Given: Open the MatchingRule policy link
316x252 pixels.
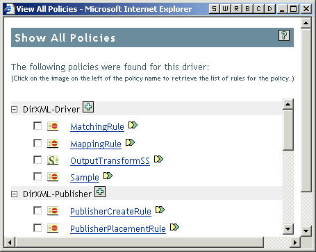Looking at the screenshot, I should (x=97, y=127).
